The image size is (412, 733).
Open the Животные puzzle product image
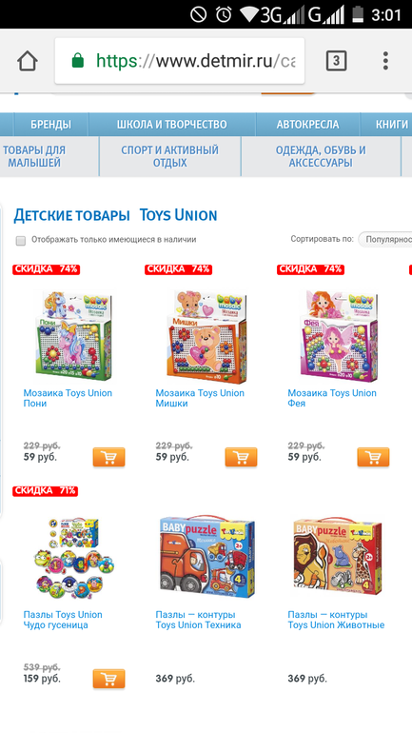337,557
